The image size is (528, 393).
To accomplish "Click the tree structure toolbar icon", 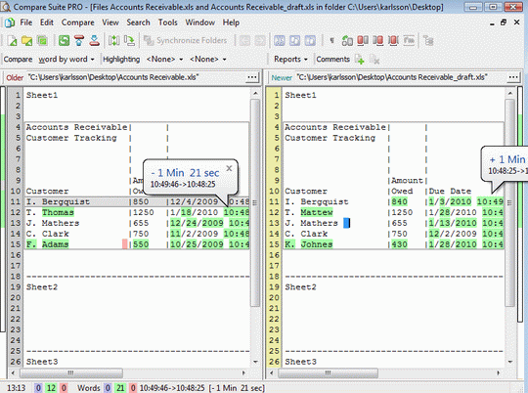I will 428,41.
